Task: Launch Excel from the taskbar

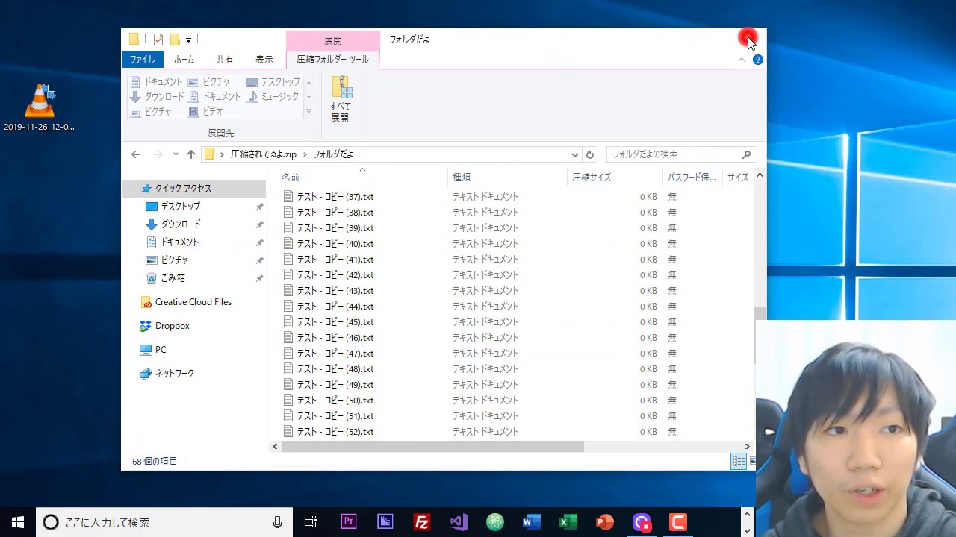Action: tap(568, 522)
